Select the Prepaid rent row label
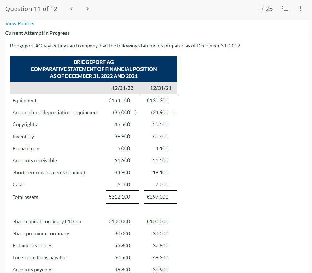312x273 pixels. (x=26, y=148)
